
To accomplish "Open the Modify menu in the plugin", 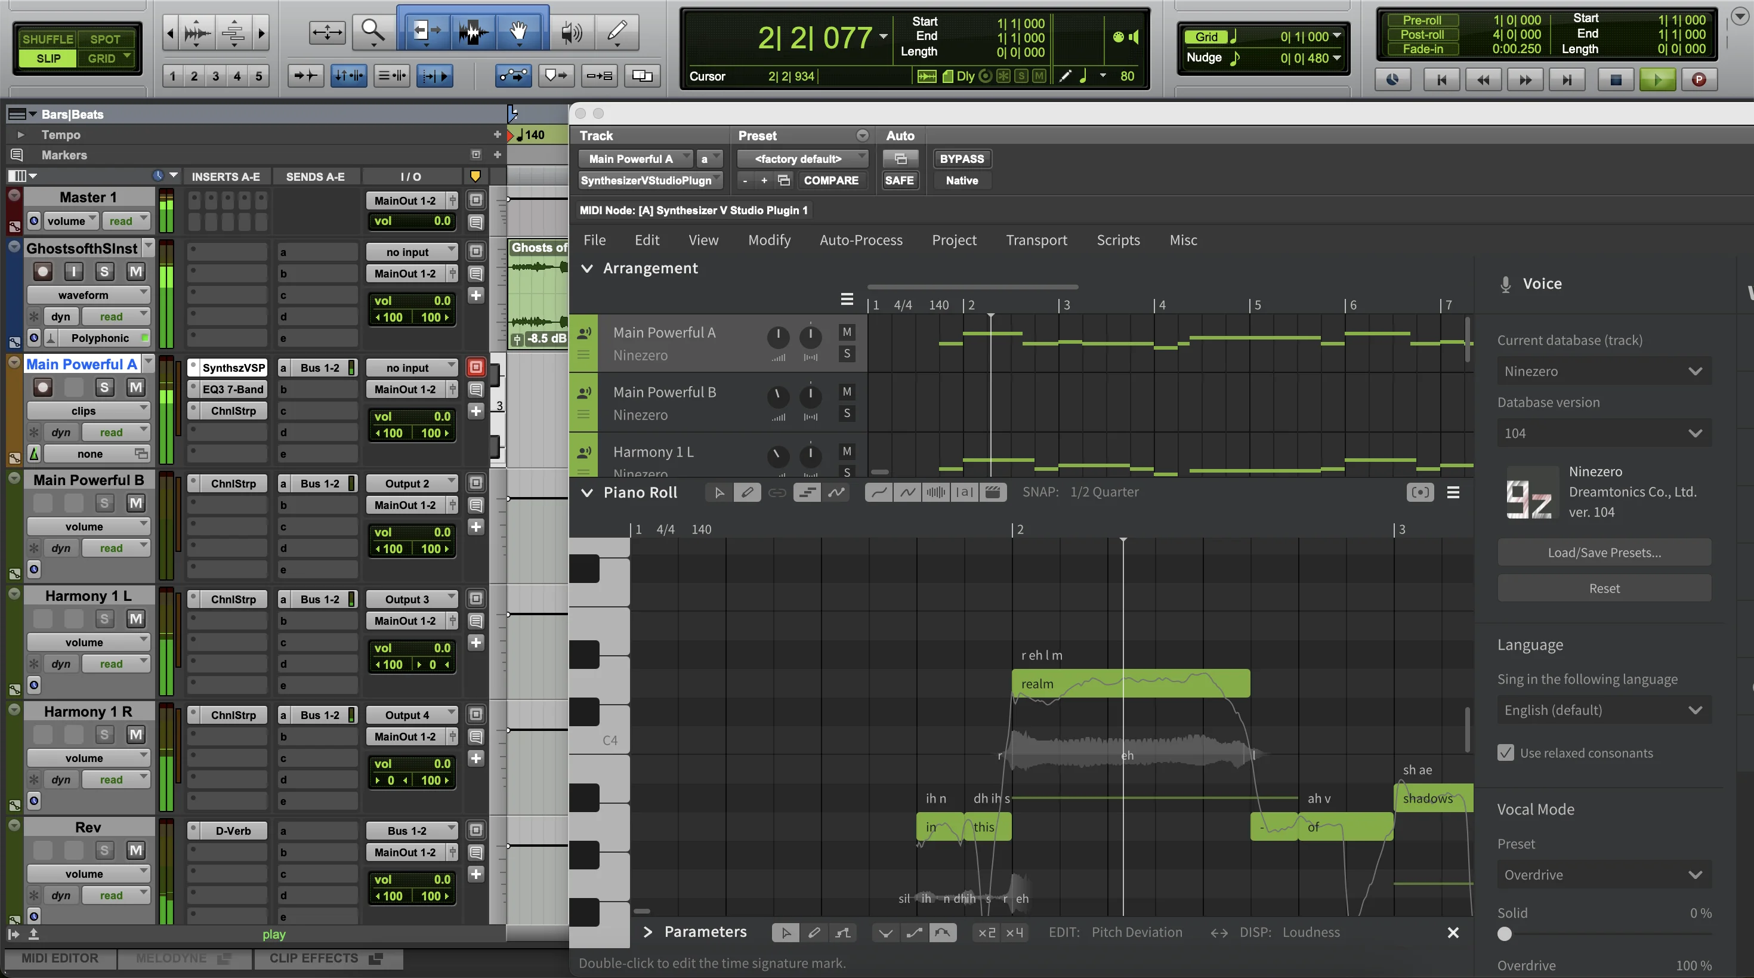I will point(769,240).
